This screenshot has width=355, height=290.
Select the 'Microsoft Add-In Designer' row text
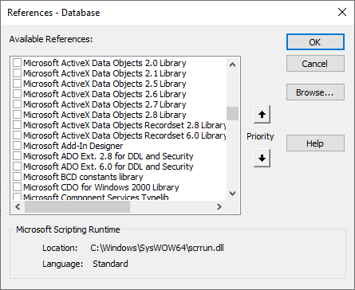73,146
